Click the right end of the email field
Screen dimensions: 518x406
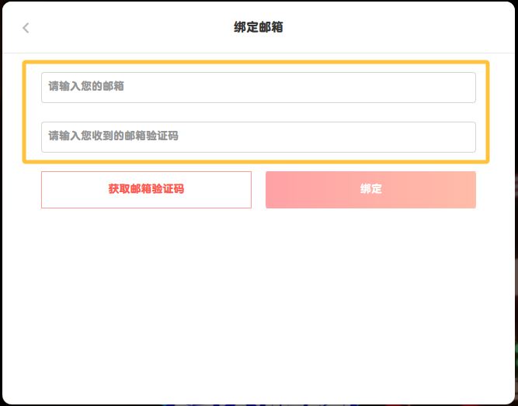(x=458, y=88)
